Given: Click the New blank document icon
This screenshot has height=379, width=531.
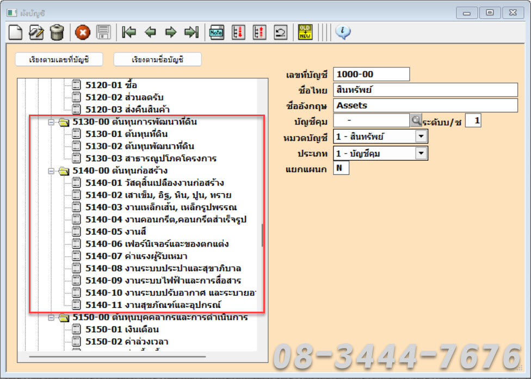Looking at the screenshot, I should pos(16,33).
